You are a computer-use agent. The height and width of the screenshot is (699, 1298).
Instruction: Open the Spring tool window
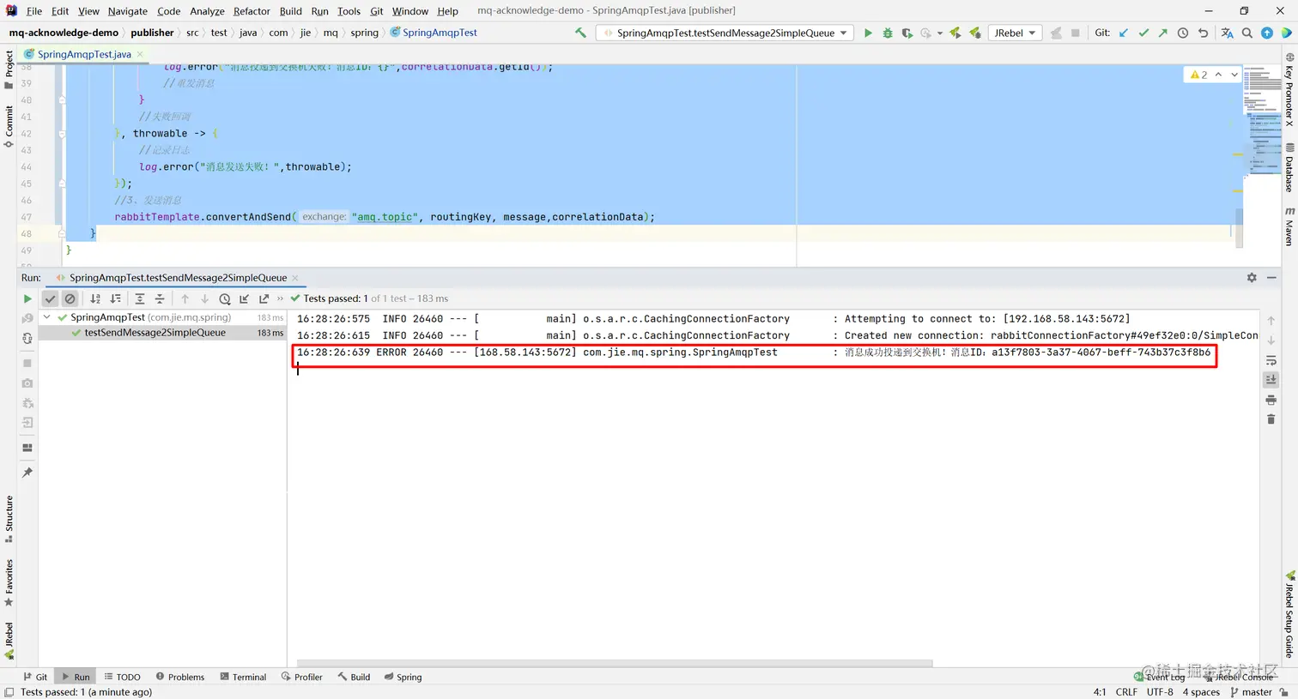[x=403, y=677]
